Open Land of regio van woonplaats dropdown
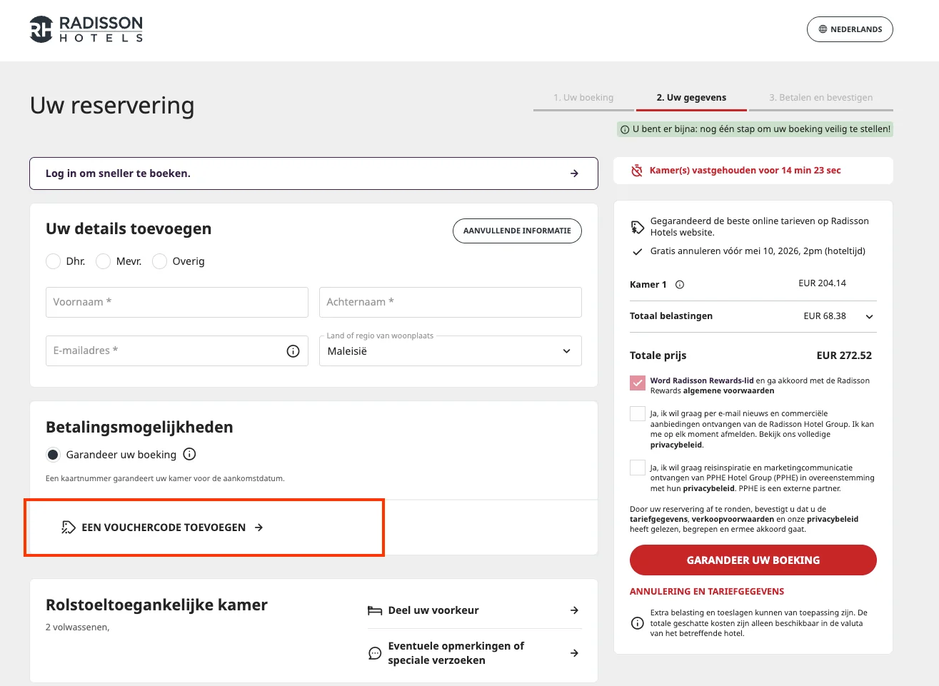Screen dimensions: 939x686 [451, 351]
